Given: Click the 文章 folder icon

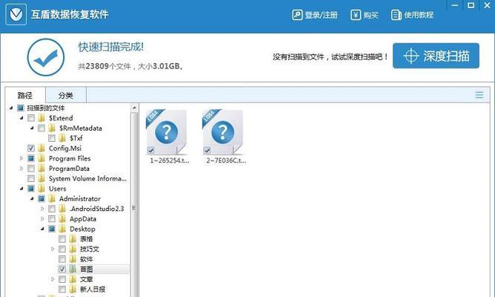Looking at the screenshot, I should point(73,279).
